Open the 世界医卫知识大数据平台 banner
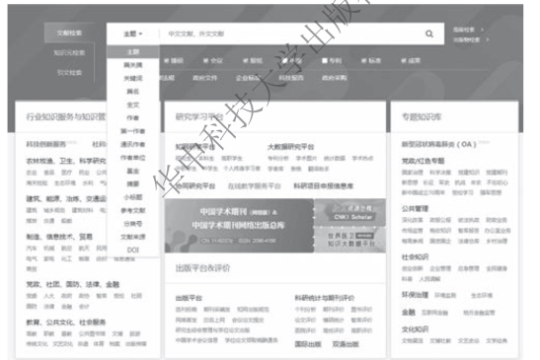 tap(349, 240)
